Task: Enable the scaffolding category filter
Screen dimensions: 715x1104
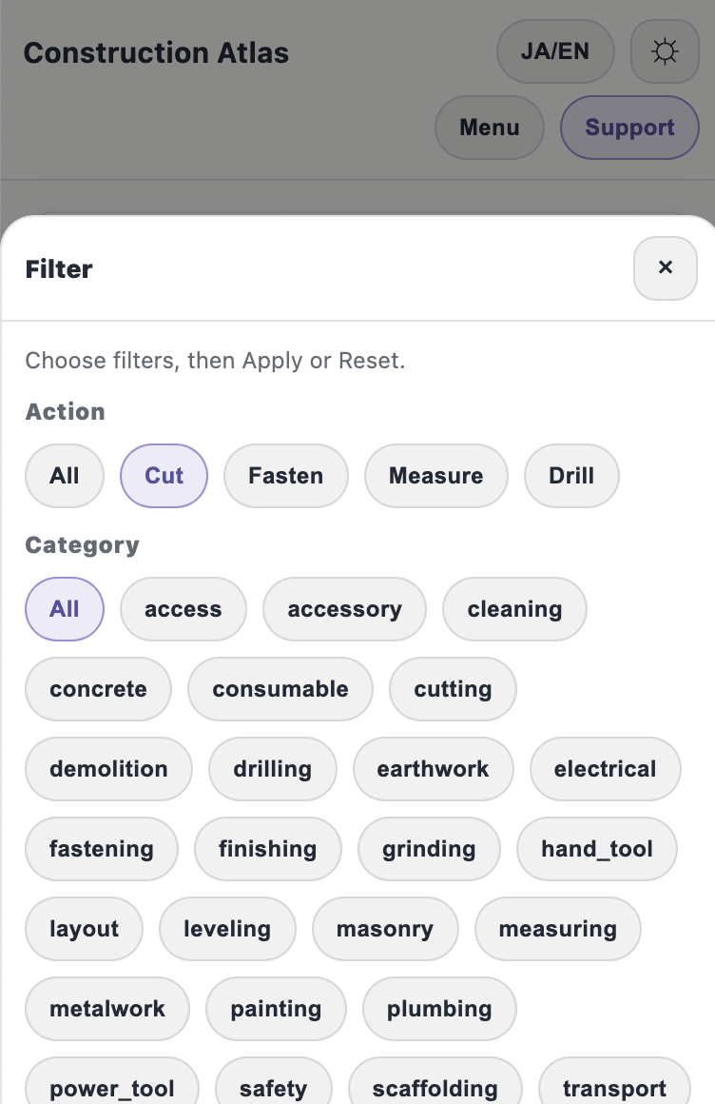Action: coord(435,1089)
